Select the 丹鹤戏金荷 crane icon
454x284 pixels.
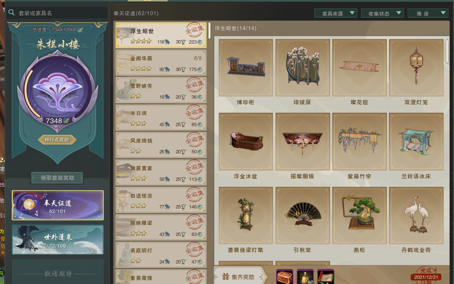pos(416,216)
